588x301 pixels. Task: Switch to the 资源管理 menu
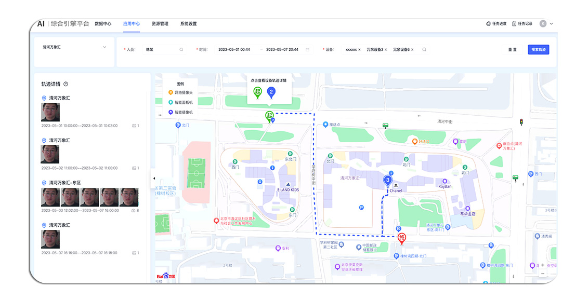coord(160,23)
